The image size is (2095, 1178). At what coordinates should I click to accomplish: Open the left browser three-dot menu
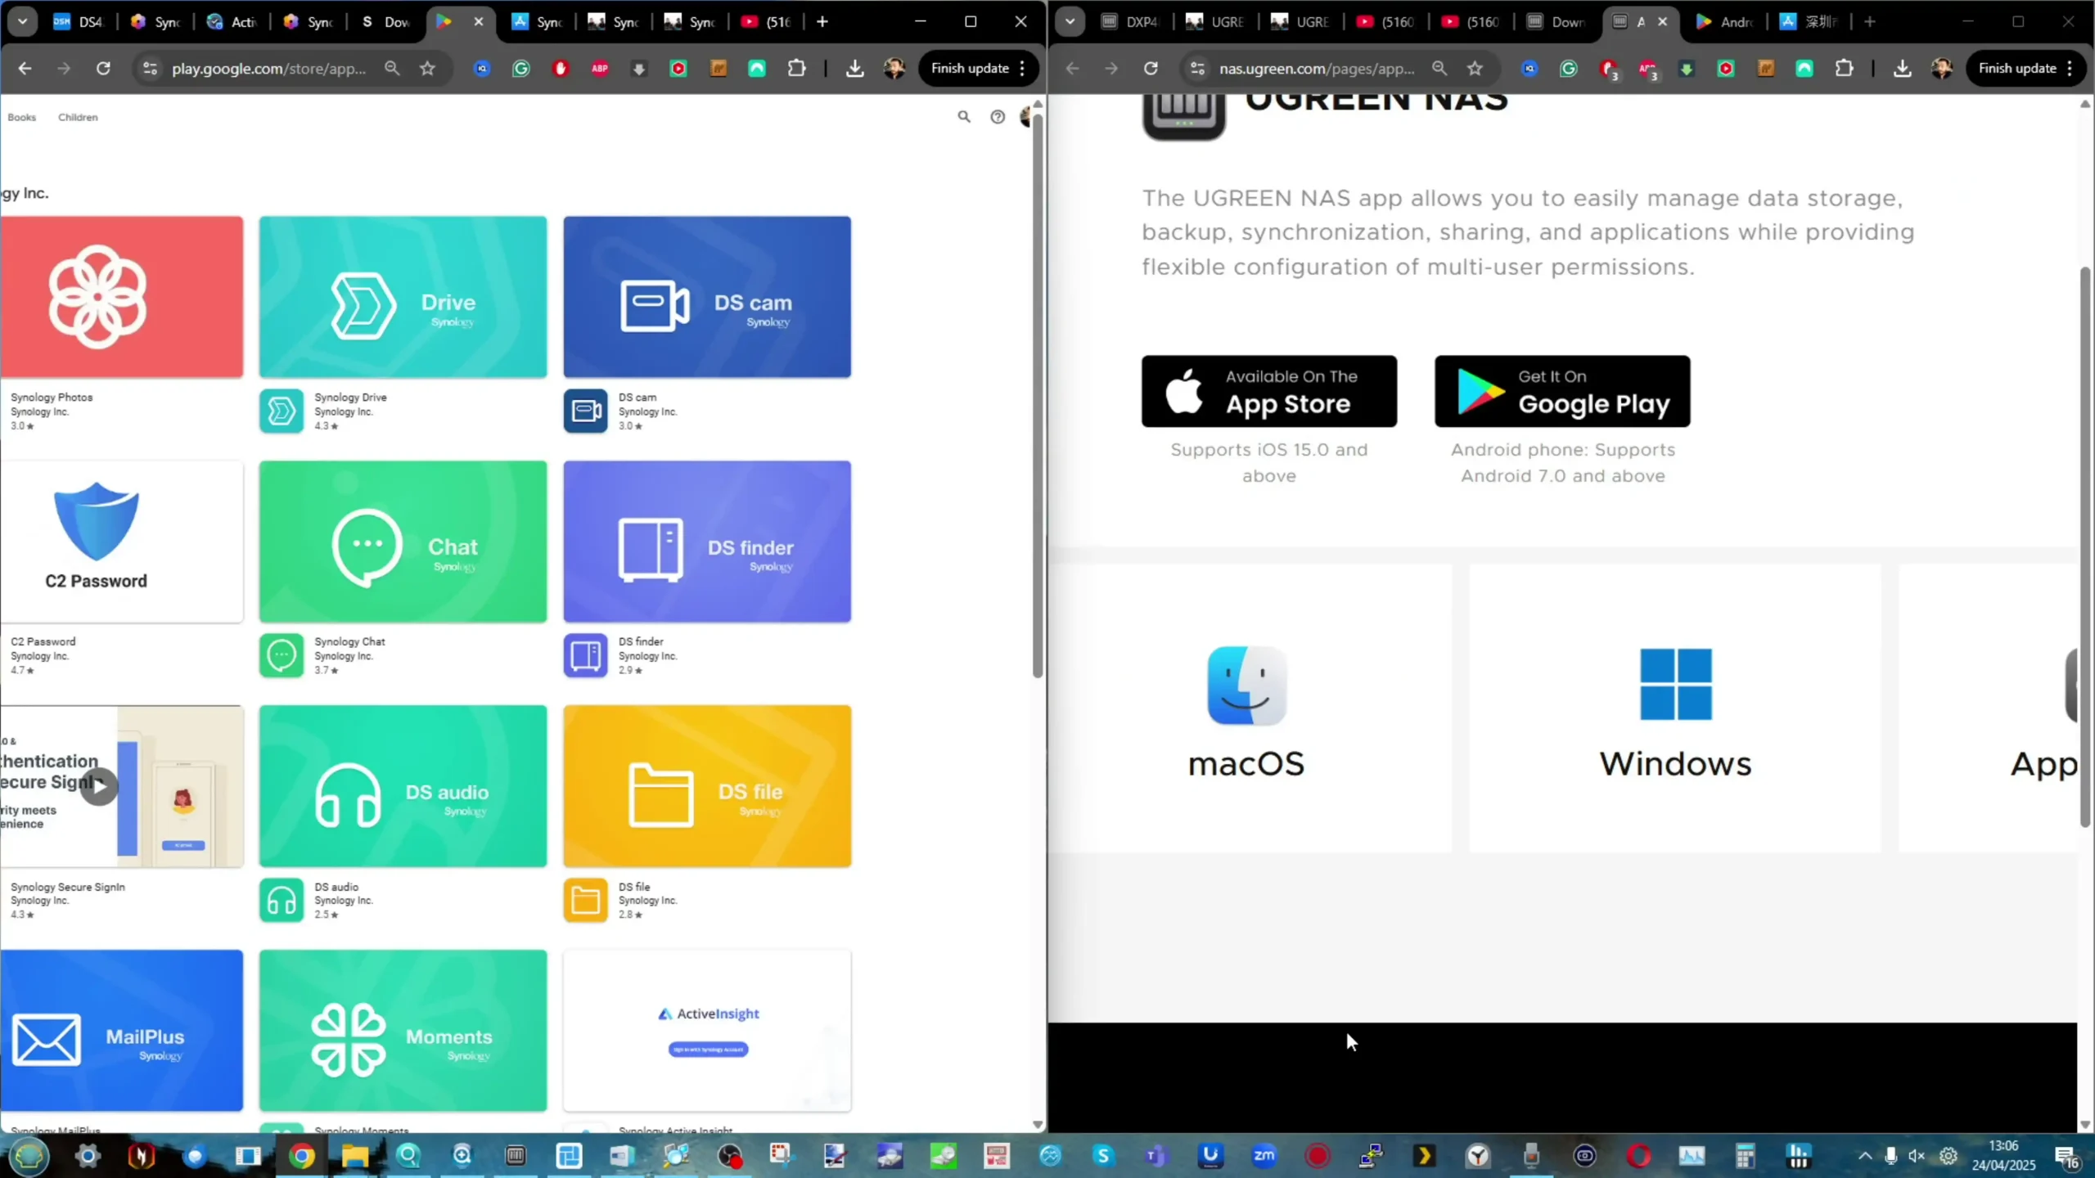(x=1022, y=69)
